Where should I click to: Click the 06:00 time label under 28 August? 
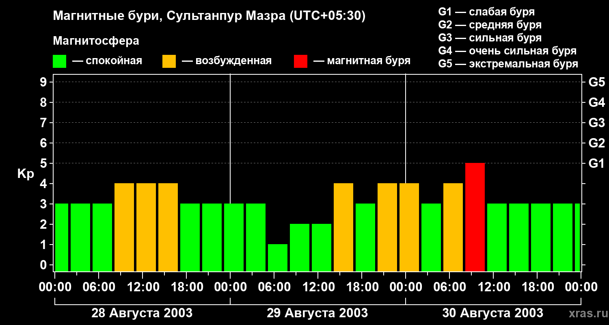(x=98, y=287)
